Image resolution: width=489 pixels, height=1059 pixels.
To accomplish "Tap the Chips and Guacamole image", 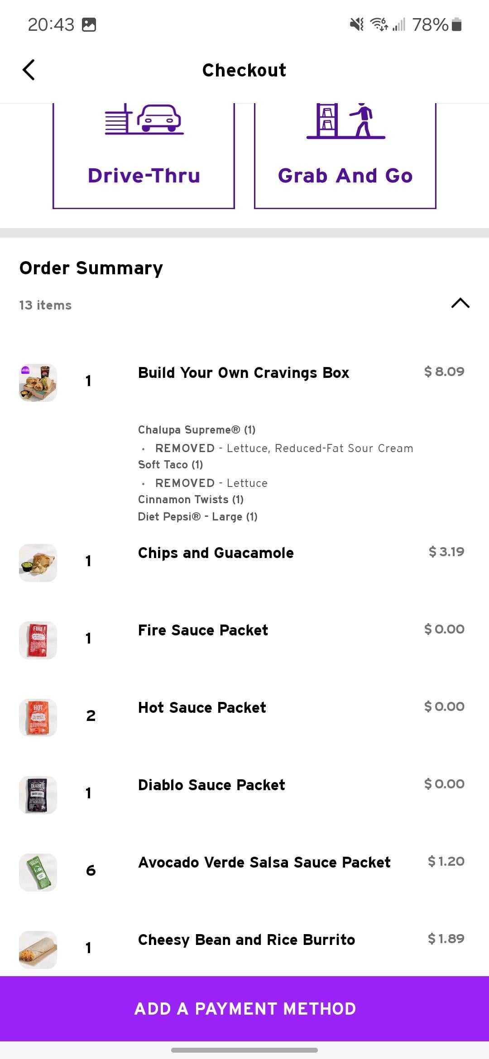I will (x=38, y=563).
